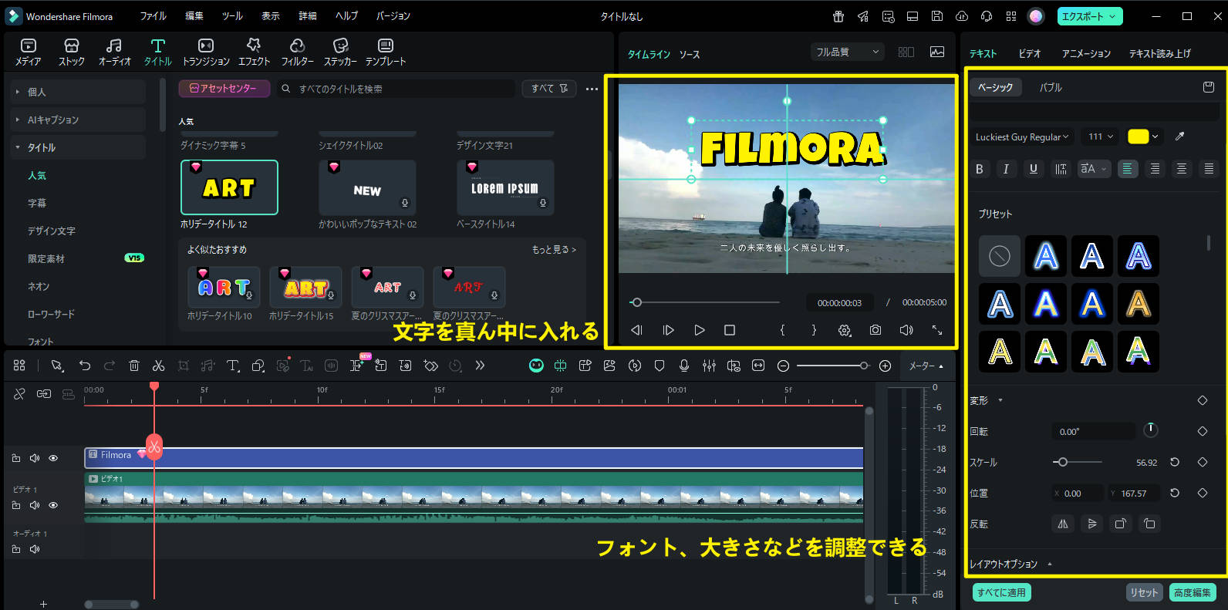Click the エクスポート export button
Screen dimensions: 1228x610
pyautogui.click(x=1090, y=16)
